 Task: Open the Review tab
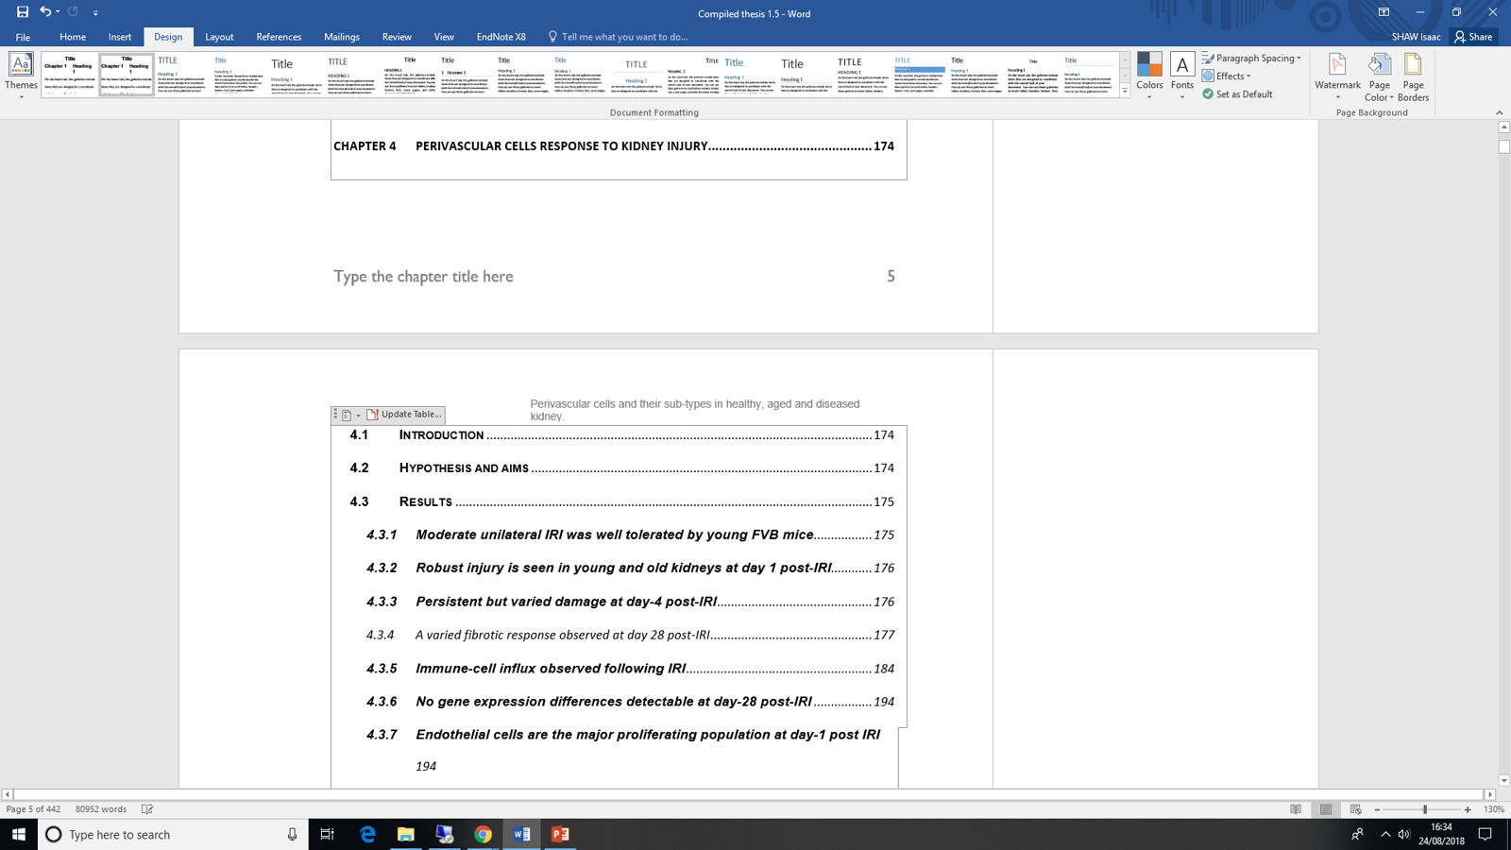397,37
